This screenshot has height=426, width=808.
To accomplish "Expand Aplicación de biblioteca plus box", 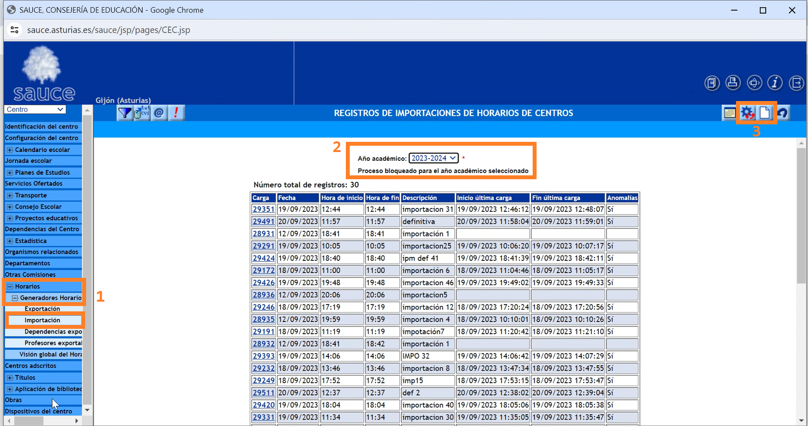I will point(10,390).
